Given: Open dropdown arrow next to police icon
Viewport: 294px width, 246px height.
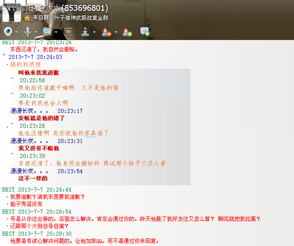Looking at the screenshot, I should [94, 32].
